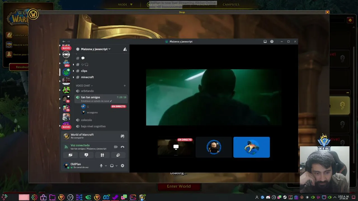Screen dimensions: 358x201
Task: Open the Discord inbox icon in title bar
Action: pos(265,42)
